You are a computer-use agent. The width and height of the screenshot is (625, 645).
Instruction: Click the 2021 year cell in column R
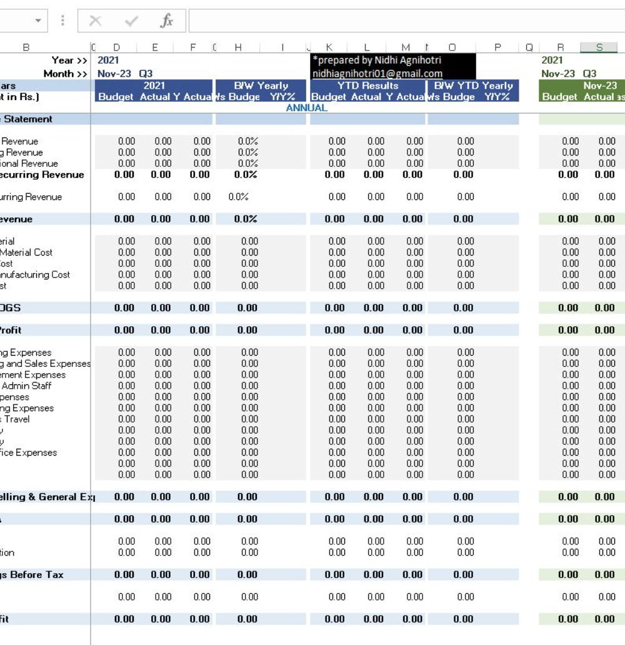(552, 60)
